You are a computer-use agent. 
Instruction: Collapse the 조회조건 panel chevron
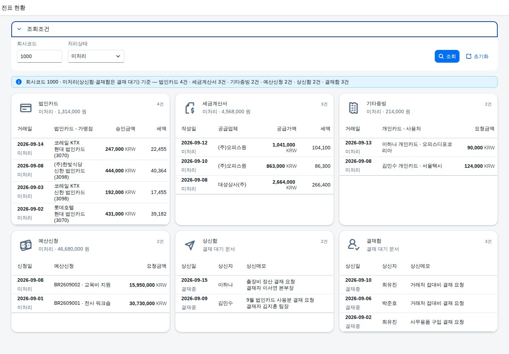pos(19,29)
